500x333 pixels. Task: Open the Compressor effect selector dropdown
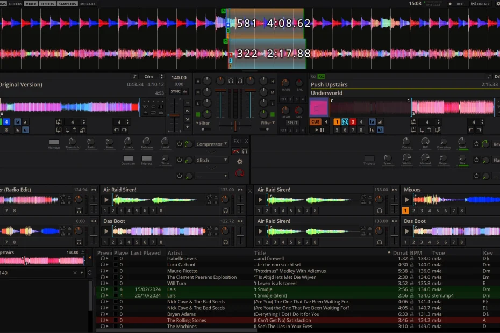[212, 143]
